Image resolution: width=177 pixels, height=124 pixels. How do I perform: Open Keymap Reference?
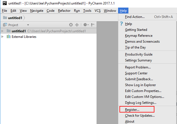147,36
